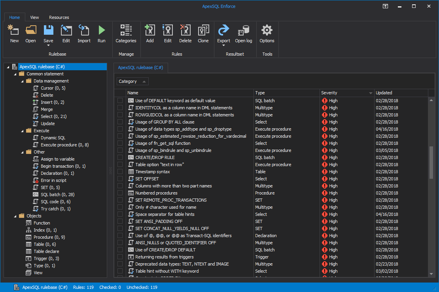The width and height of the screenshot is (439, 292).
Task: Click the Open log icon
Action: tap(244, 34)
